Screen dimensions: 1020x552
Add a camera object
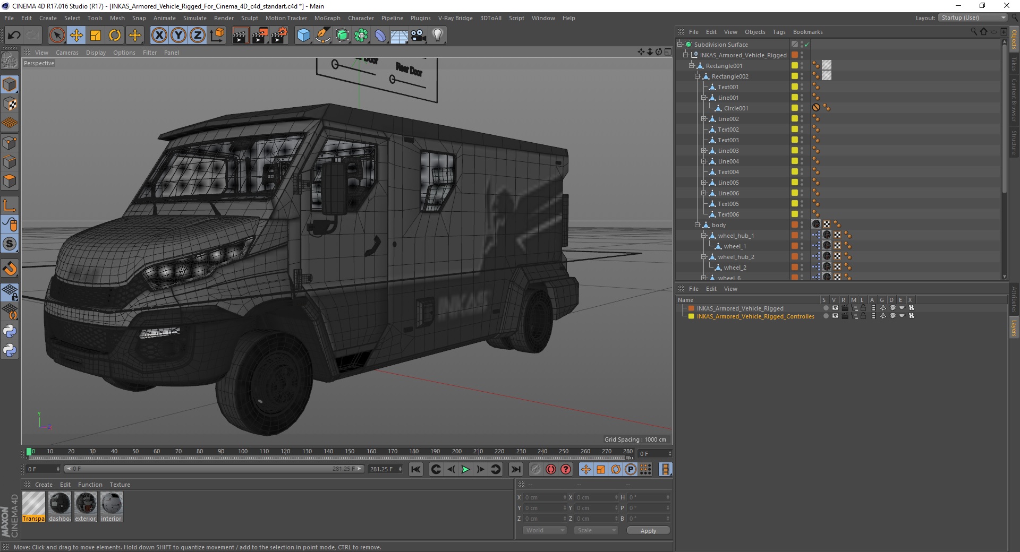point(418,36)
